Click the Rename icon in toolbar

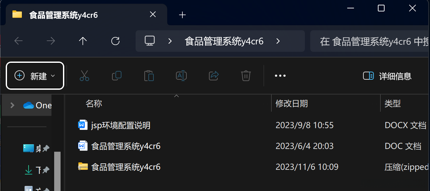(181, 76)
